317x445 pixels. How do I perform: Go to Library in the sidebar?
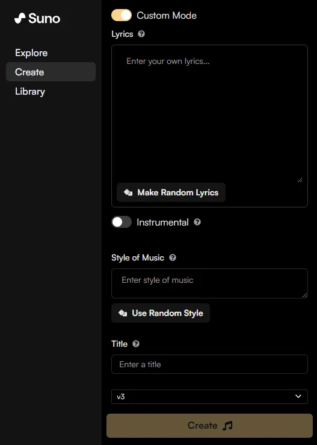coord(30,92)
